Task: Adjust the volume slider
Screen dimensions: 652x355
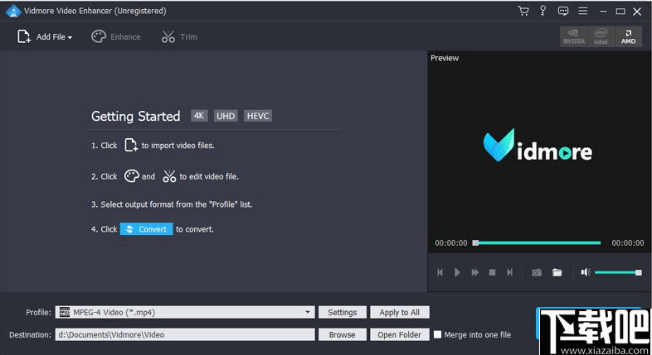Action: (618, 272)
